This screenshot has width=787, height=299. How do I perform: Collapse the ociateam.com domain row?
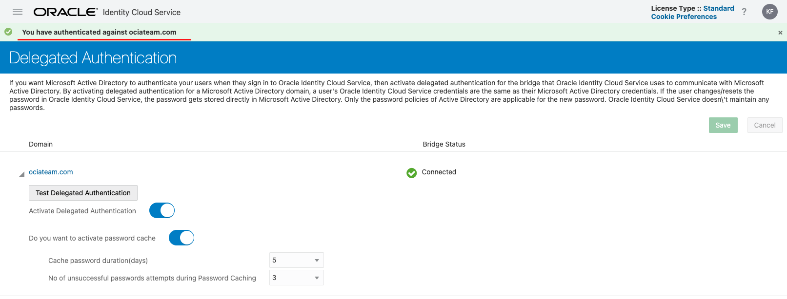coord(22,174)
